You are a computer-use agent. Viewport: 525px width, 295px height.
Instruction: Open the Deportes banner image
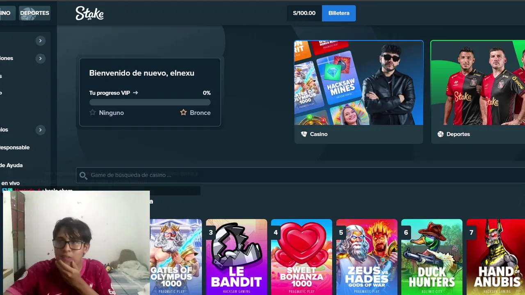(478, 82)
